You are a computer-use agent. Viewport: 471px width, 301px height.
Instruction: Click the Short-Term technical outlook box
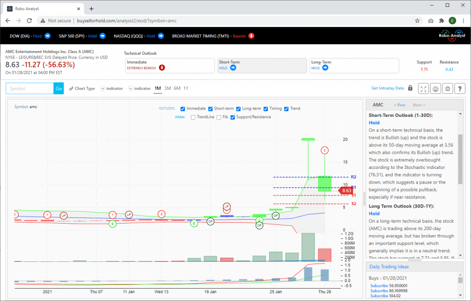(x=262, y=65)
